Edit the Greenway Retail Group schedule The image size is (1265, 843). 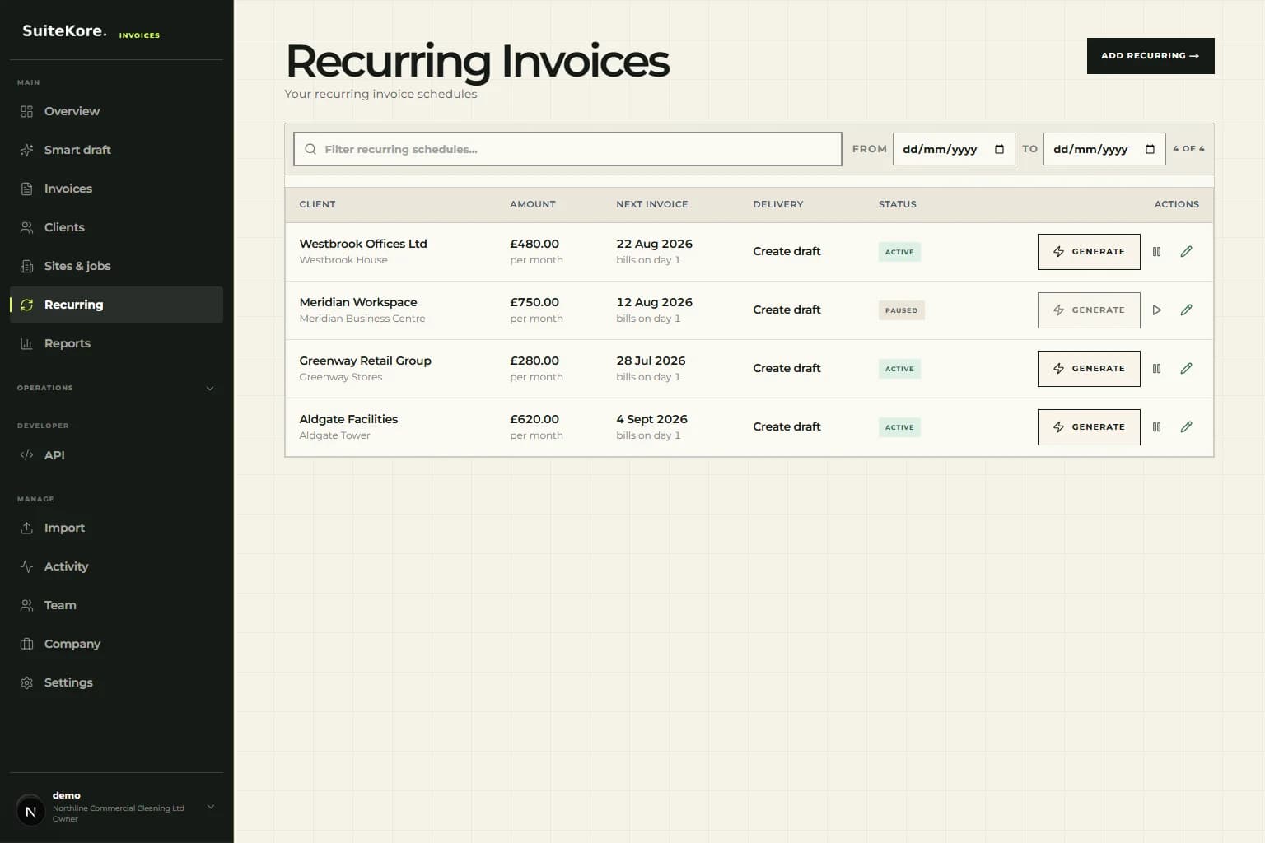pos(1186,369)
